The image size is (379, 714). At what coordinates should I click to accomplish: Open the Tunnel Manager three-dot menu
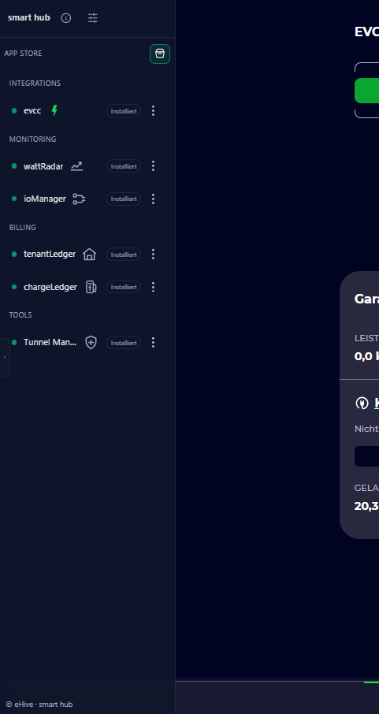pyautogui.click(x=153, y=343)
